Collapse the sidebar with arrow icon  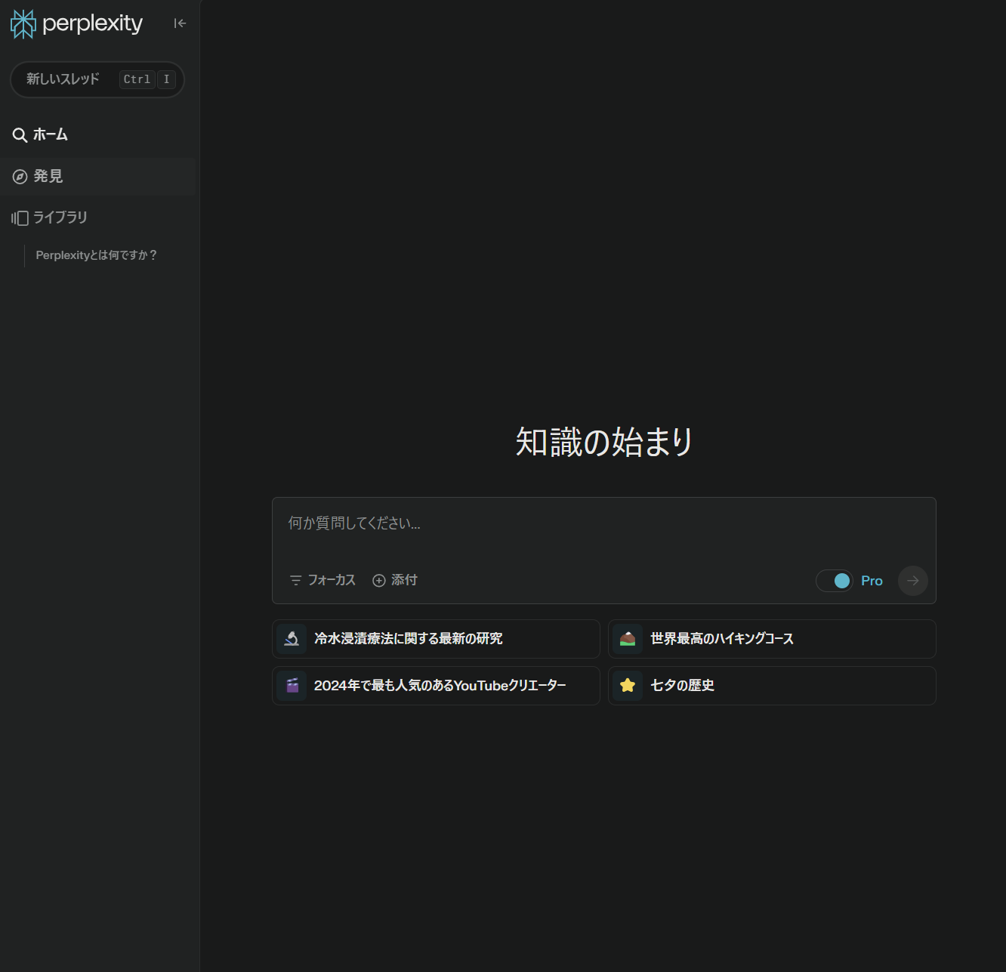(x=180, y=23)
